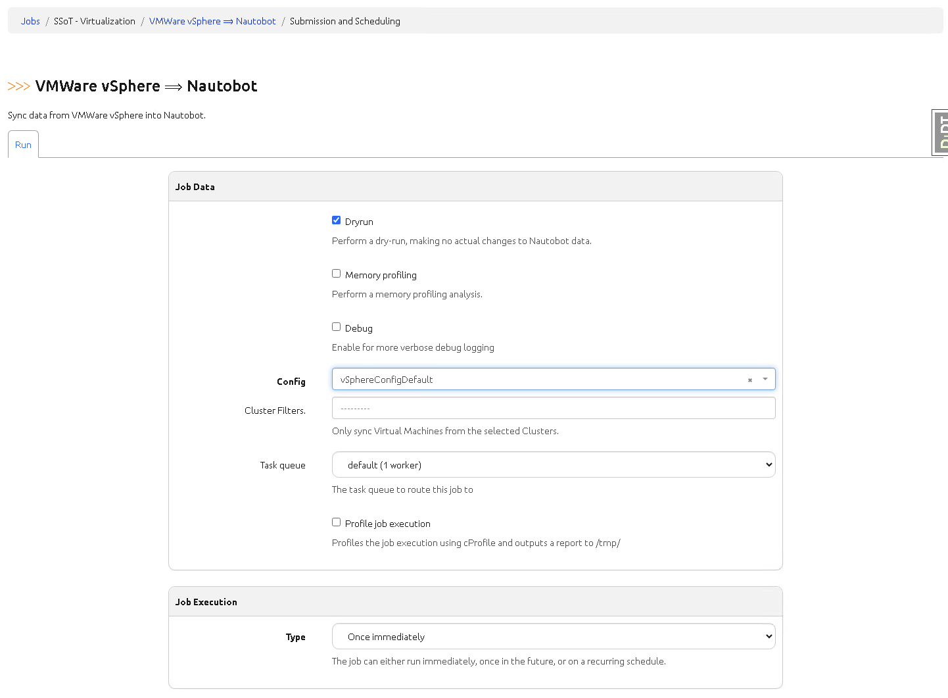Clear the vSphereConfigDefault selection with the x
Image resolution: width=948 pixels, height=698 pixels.
(x=749, y=380)
